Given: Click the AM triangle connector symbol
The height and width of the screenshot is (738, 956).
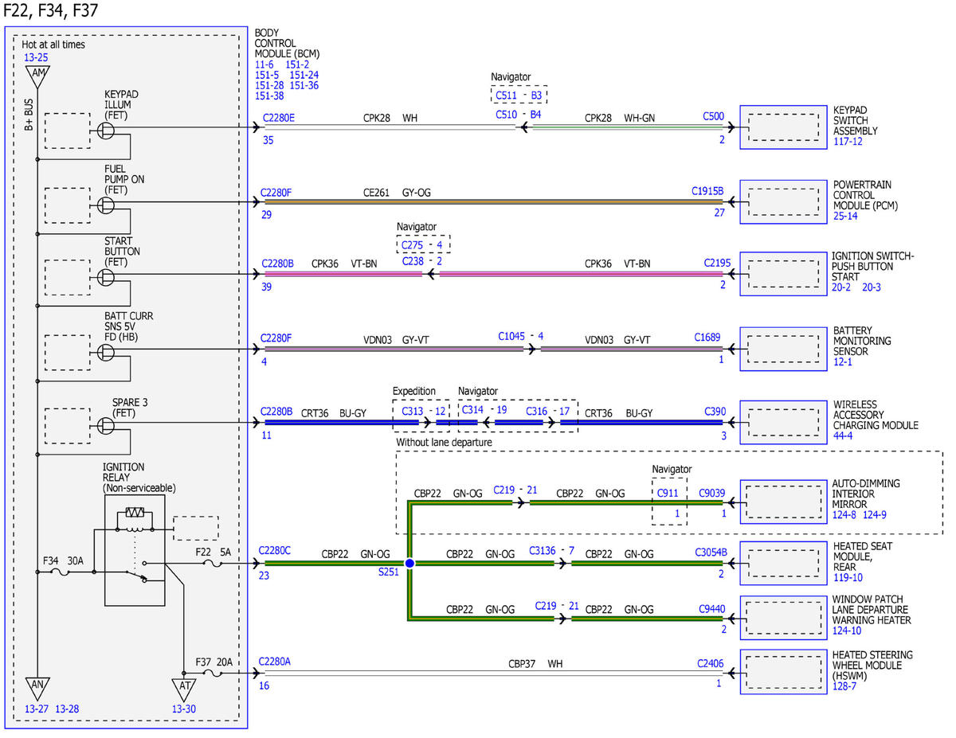Looking at the screenshot, I should pyautogui.click(x=37, y=76).
